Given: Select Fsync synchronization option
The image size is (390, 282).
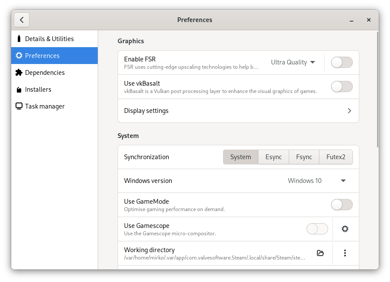Looking at the screenshot, I should [x=304, y=157].
